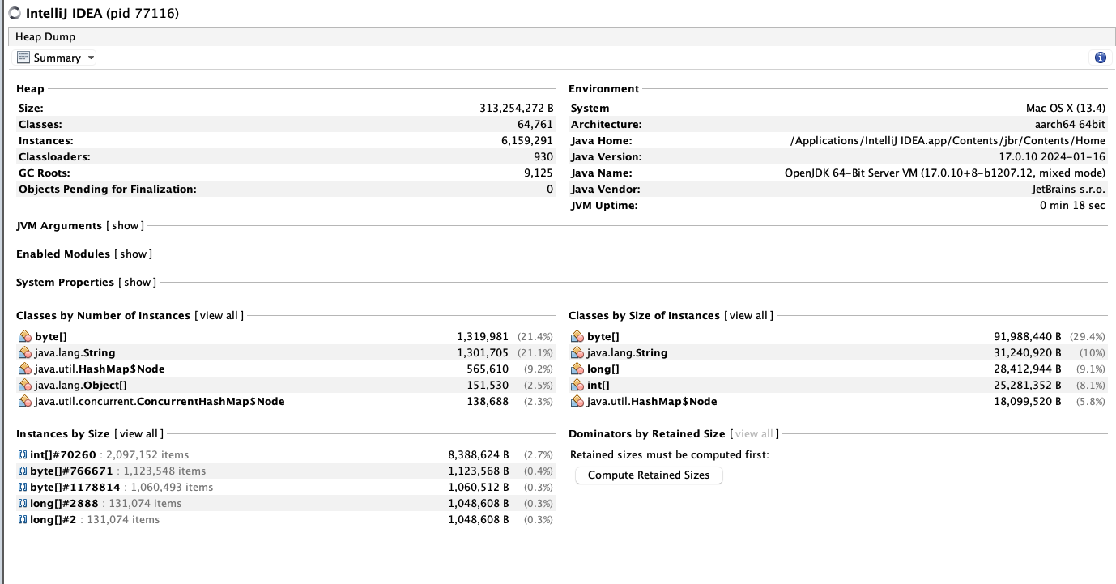Open instance long[]#2888

tap(64, 503)
